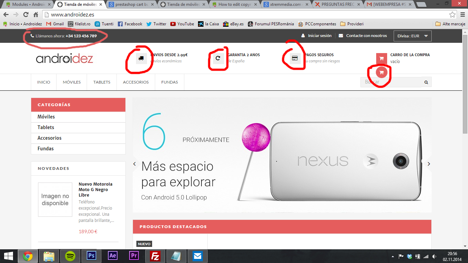Click the Buscar search field
Image resolution: width=468 pixels, height=263 pixels.
click(x=391, y=82)
